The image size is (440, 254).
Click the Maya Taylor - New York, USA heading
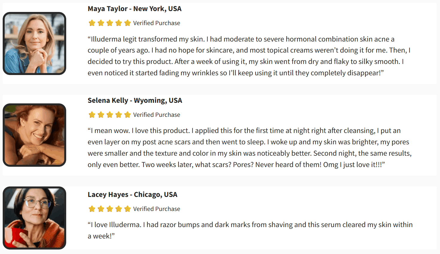pyautogui.click(x=134, y=9)
